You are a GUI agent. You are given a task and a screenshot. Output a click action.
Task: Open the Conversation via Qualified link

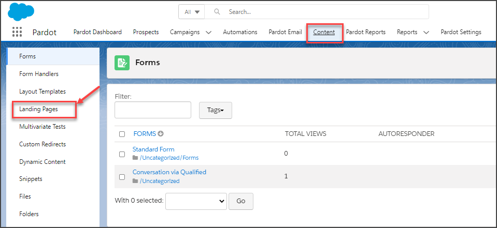point(169,172)
